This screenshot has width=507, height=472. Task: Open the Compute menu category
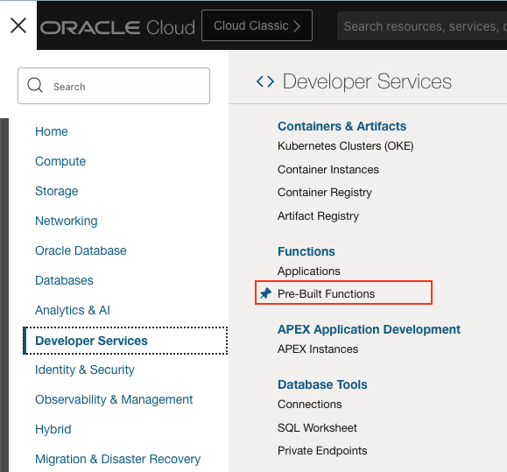pos(60,161)
